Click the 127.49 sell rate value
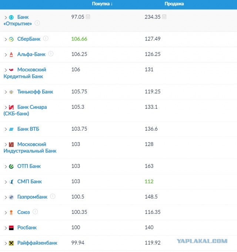 click(153, 39)
